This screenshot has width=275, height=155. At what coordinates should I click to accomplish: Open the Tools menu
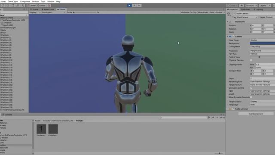click(x=43, y=1)
